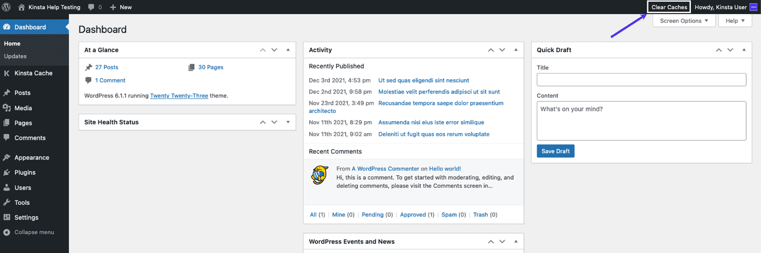Click the Settings icon in sidebar
The width and height of the screenshot is (761, 253).
click(7, 218)
